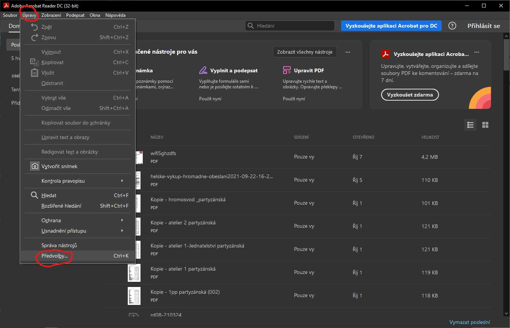This screenshot has height=328, width=510.
Task: Select Vyjmout in the Úpravy menu
Action: point(78,52)
